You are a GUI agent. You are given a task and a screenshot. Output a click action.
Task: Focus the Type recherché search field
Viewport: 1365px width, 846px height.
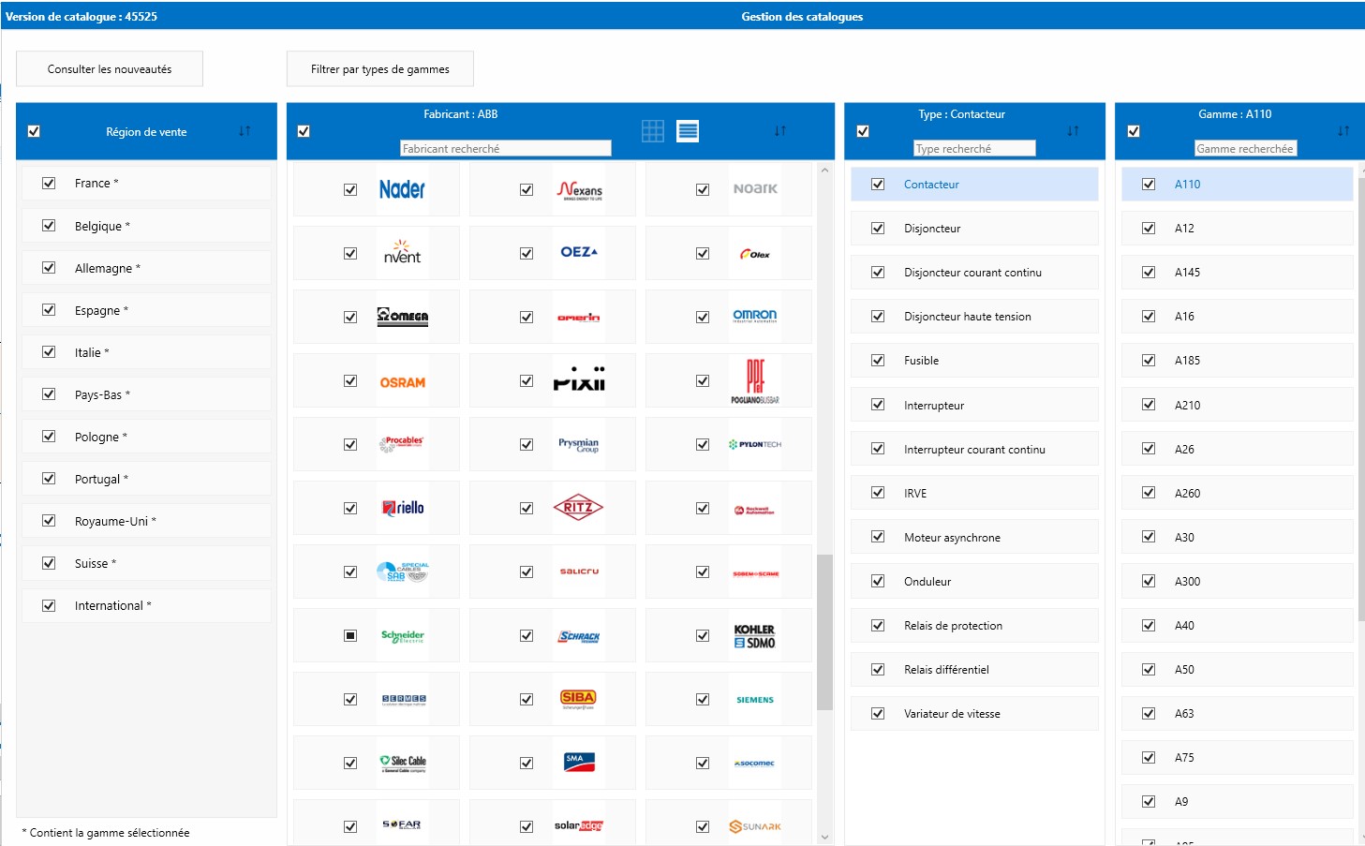[974, 148]
